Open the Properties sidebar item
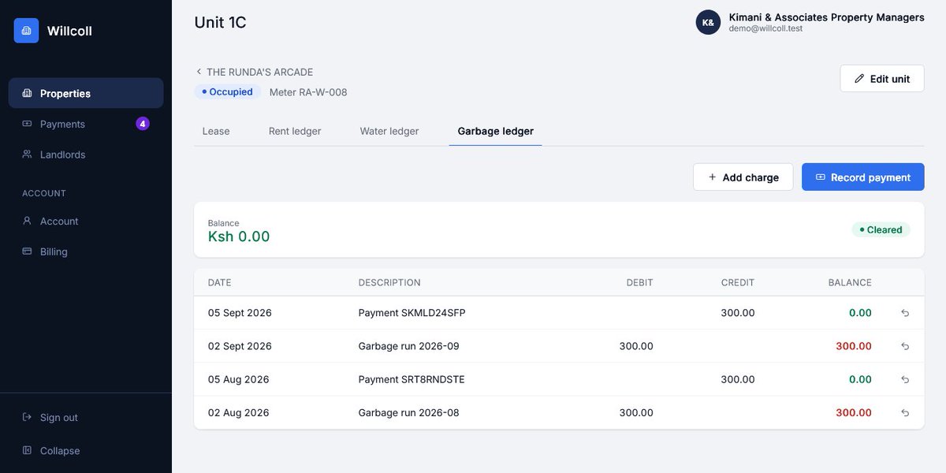The width and height of the screenshot is (946, 473). click(x=86, y=93)
